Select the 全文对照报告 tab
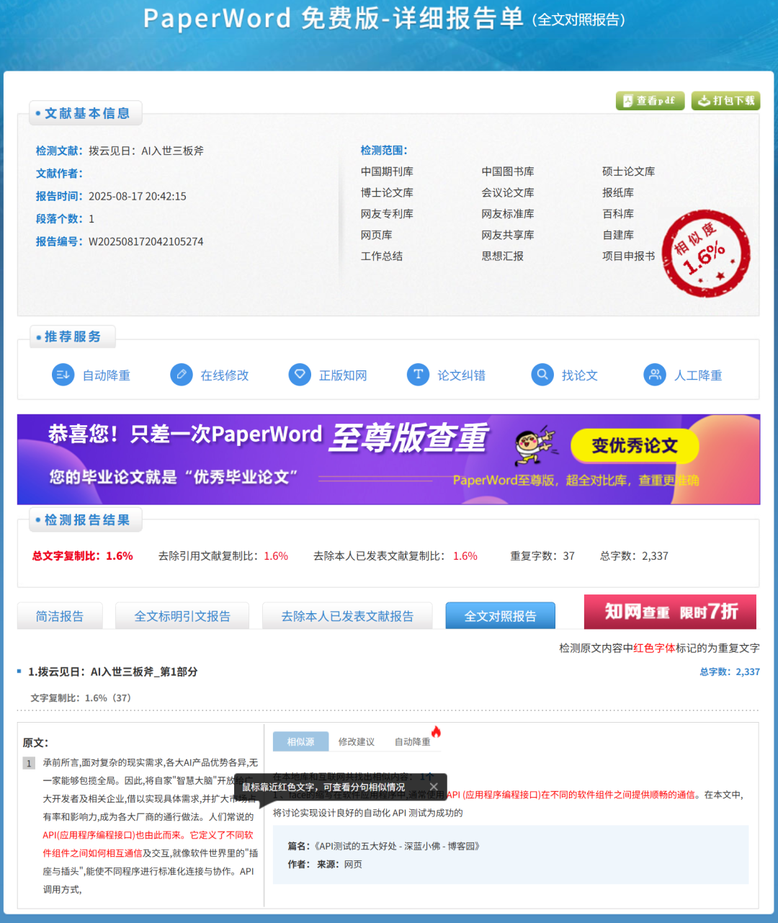The width and height of the screenshot is (778, 923). [x=500, y=616]
